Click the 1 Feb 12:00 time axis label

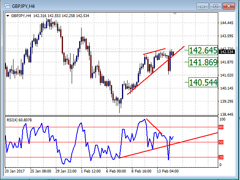[x=90, y=171]
